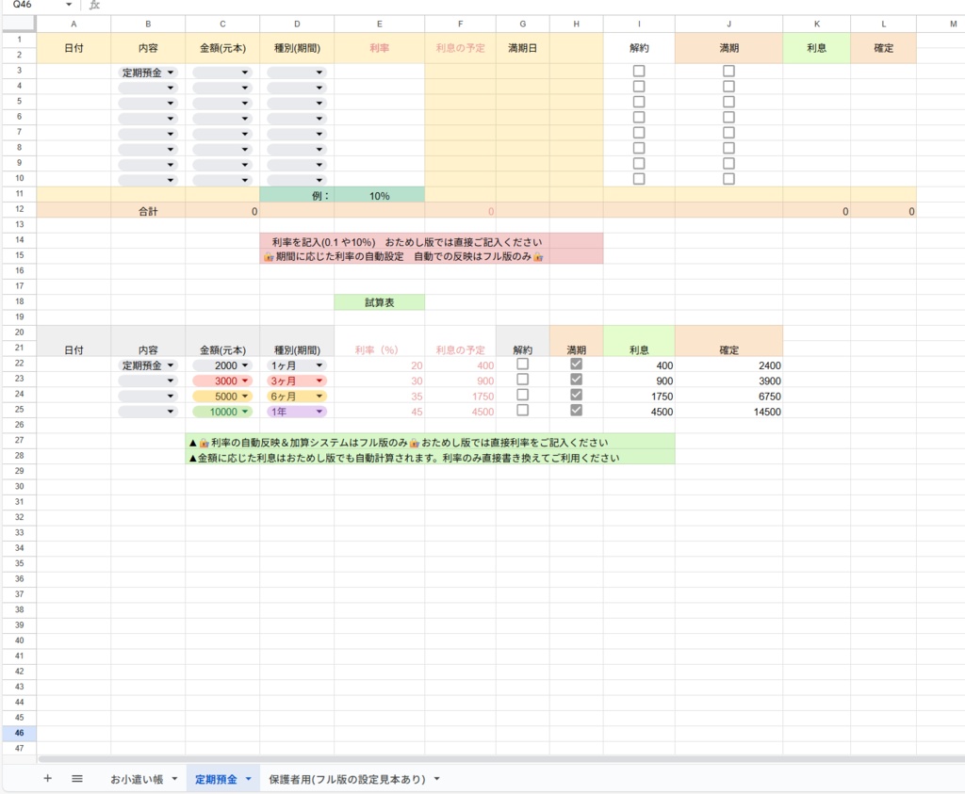
Task: Open the 保護者用 sheet tab
Action: [x=349, y=779]
